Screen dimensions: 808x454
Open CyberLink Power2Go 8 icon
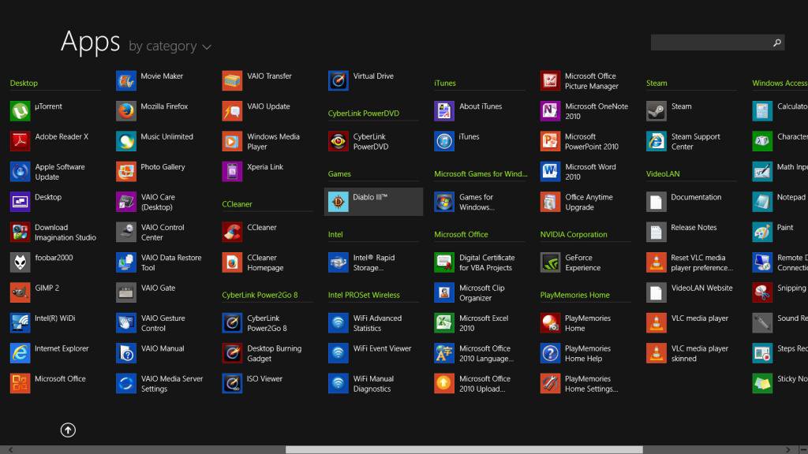233,323
